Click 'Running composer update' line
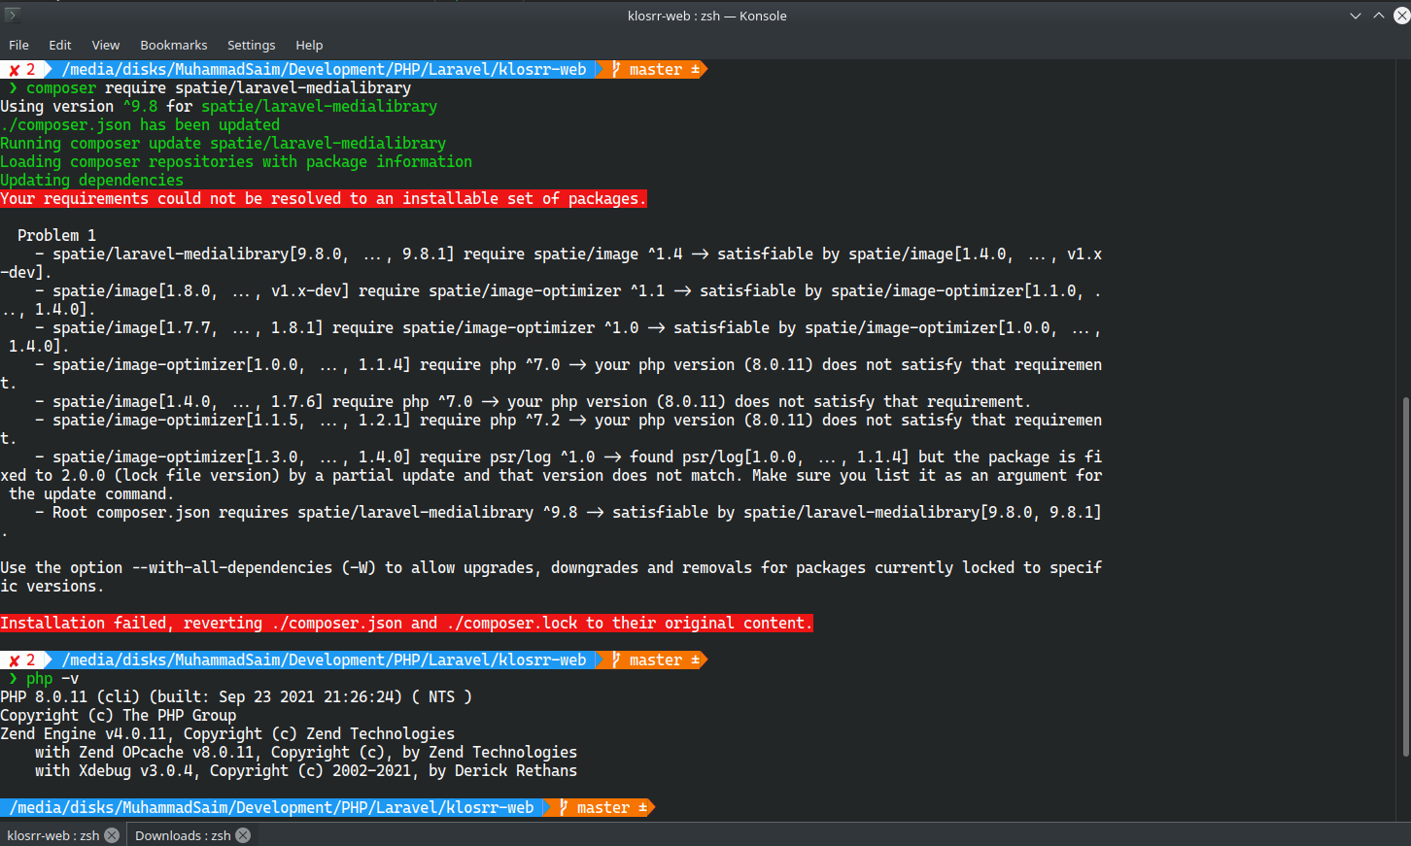The image size is (1411, 846). click(223, 143)
